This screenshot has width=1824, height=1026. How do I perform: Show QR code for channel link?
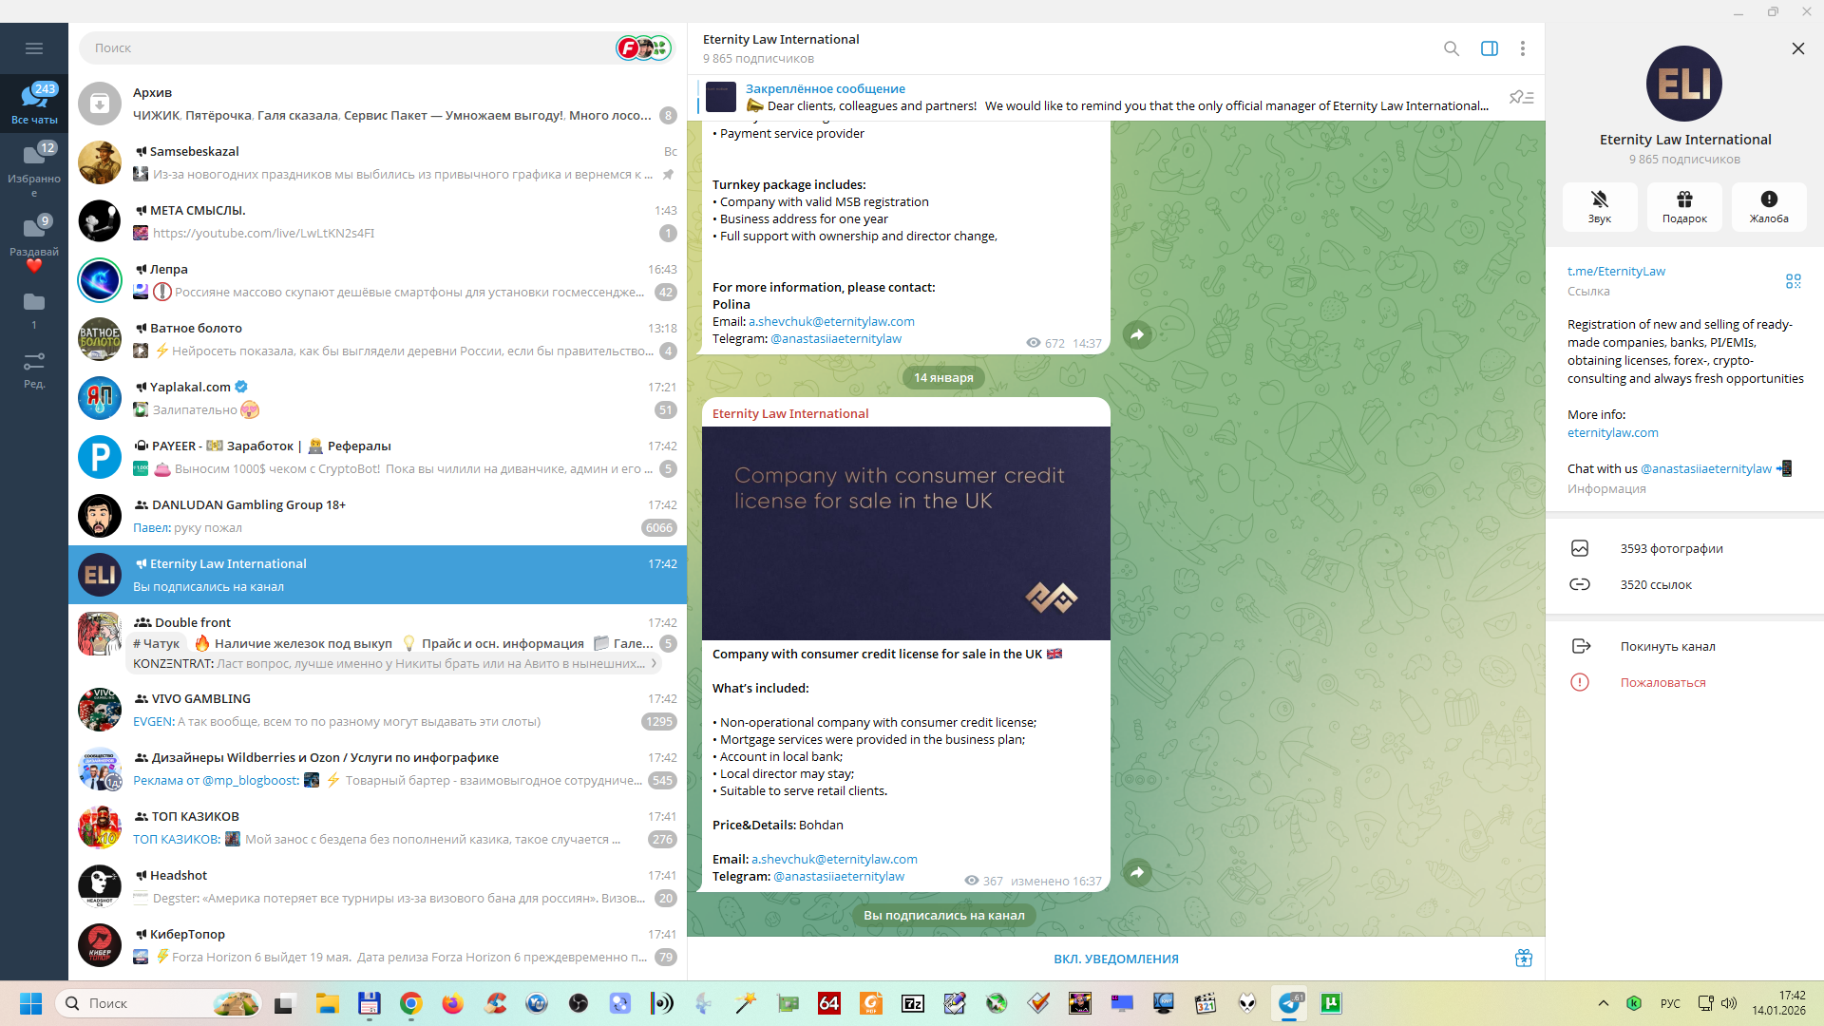(1793, 281)
